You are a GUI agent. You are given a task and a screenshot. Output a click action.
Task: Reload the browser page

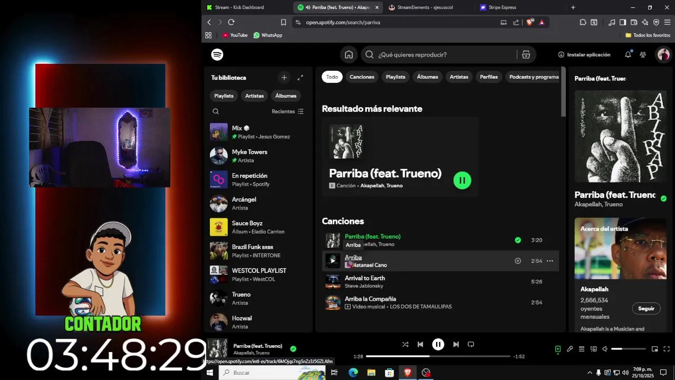[x=231, y=22]
